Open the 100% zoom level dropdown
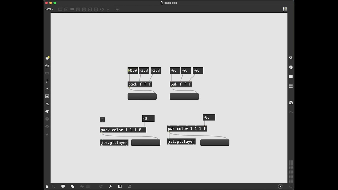The width and height of the screenshot is (338, 190). (49, 9)
